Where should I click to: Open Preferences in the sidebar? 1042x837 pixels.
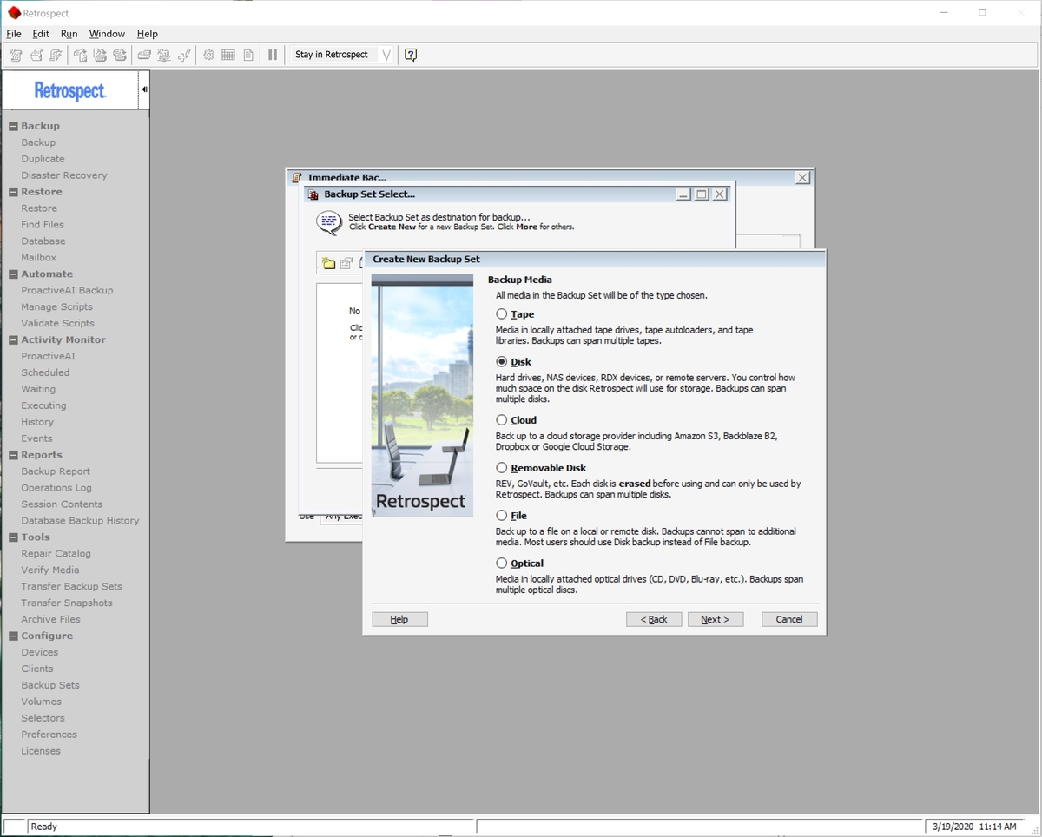49,735
